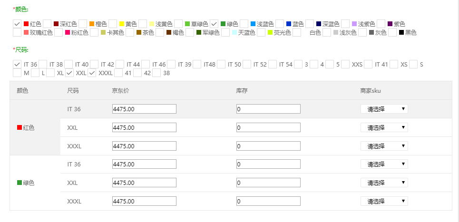Screen dimensions: 459x222
Task: Check the 黑色 color checkbox
Action: [392, 33]
